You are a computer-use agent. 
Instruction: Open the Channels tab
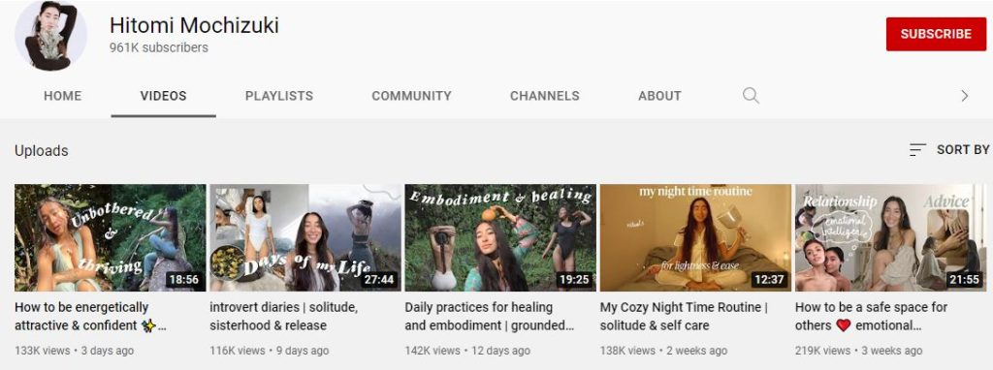click(545, 96)
